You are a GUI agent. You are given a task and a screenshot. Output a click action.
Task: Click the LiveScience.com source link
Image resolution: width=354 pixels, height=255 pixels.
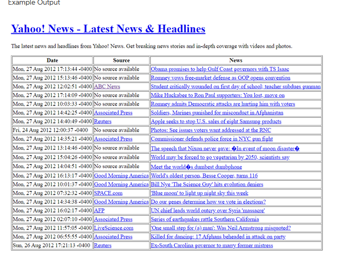[114, 228]
